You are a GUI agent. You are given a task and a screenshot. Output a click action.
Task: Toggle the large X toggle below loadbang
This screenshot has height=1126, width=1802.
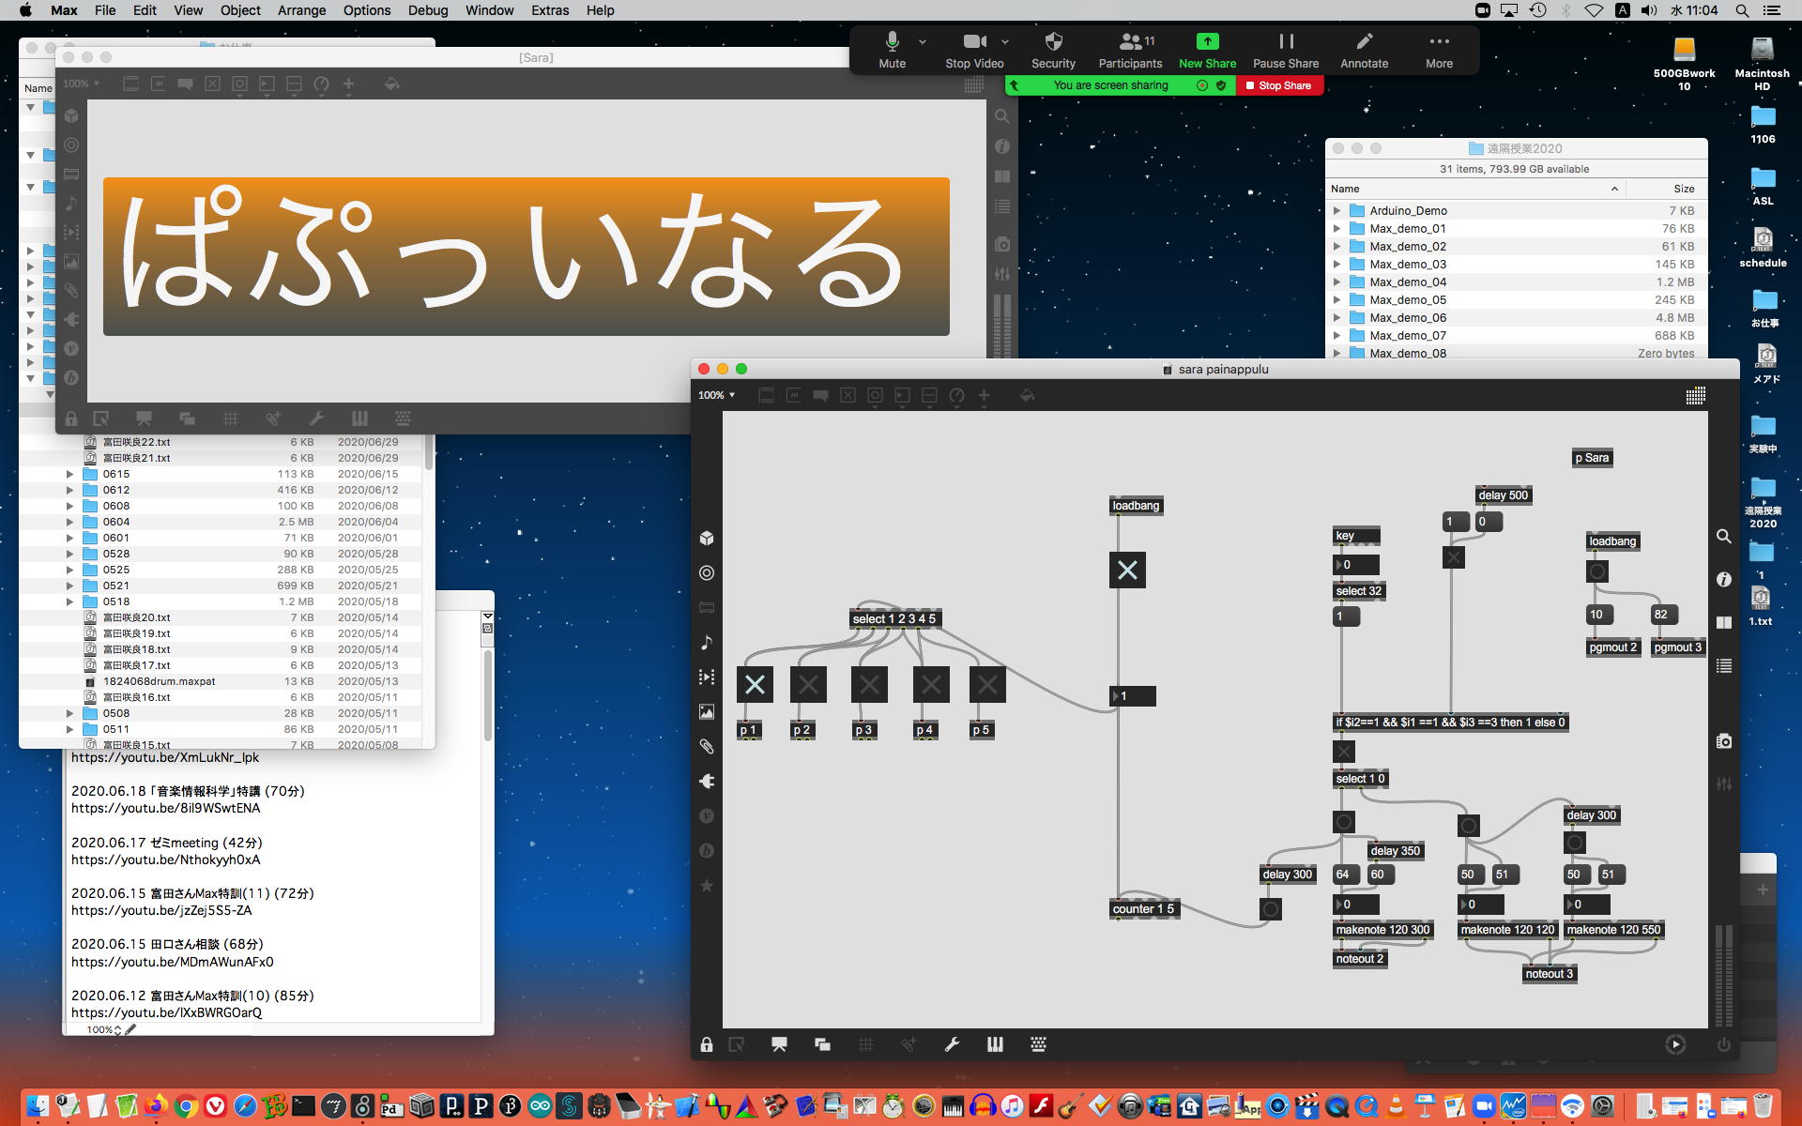click(1127, 570)
